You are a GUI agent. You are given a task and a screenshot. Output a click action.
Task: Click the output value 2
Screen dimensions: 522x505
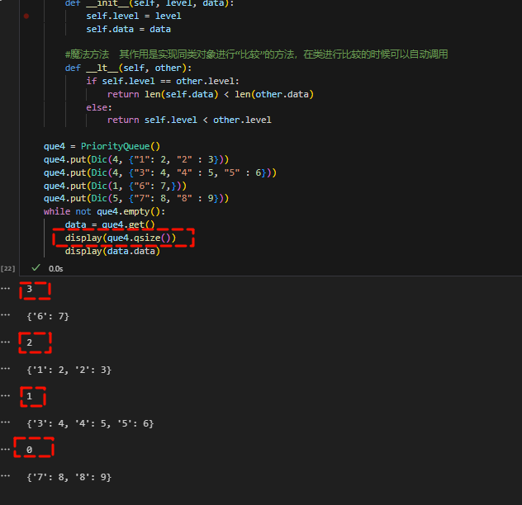tap(29, 342)
